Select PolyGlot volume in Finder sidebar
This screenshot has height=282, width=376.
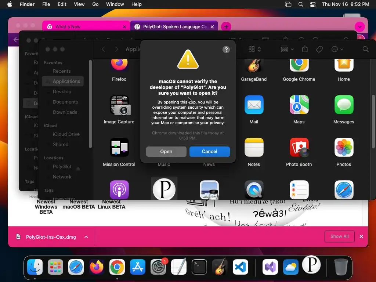point(62,167)
